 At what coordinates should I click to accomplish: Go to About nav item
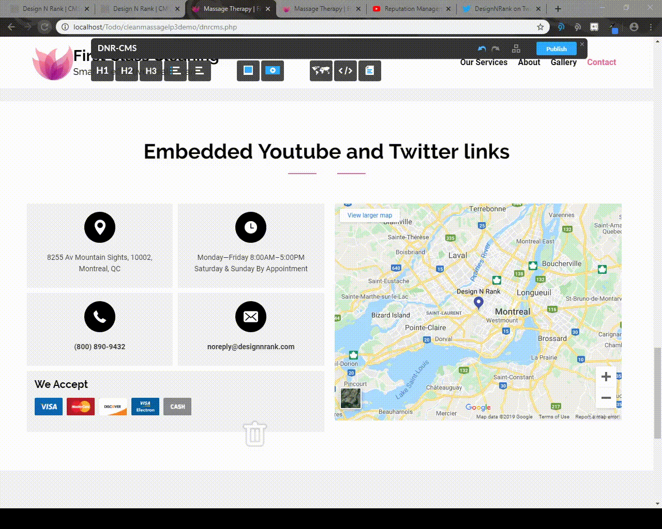point(529,62)
